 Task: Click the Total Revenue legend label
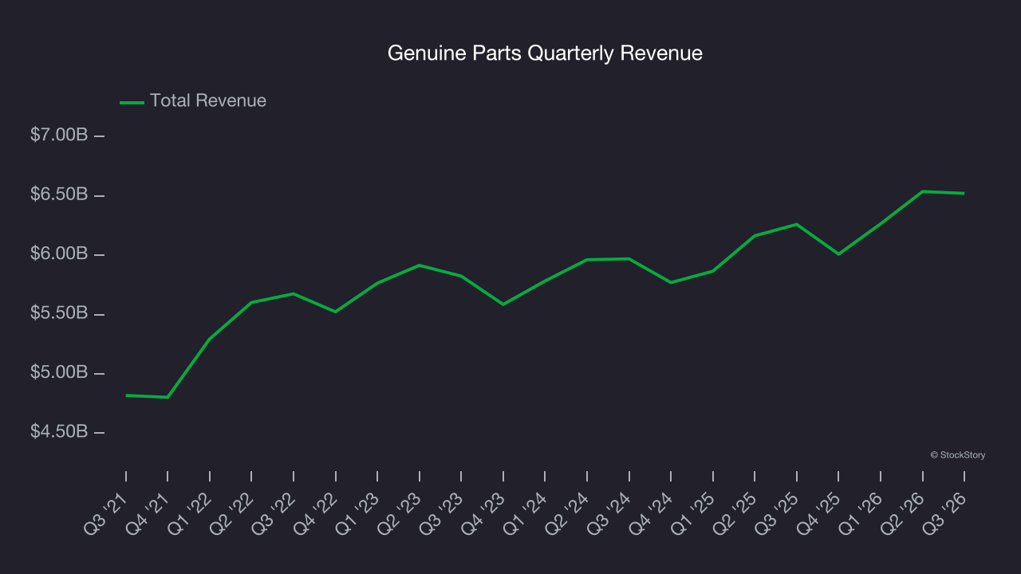208,101
